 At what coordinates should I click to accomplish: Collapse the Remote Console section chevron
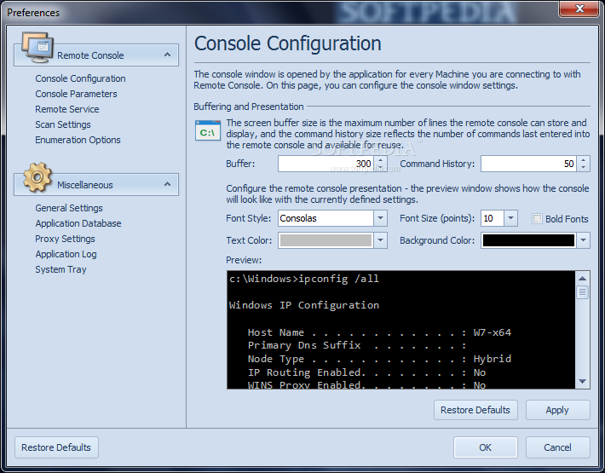coord(167,55)
